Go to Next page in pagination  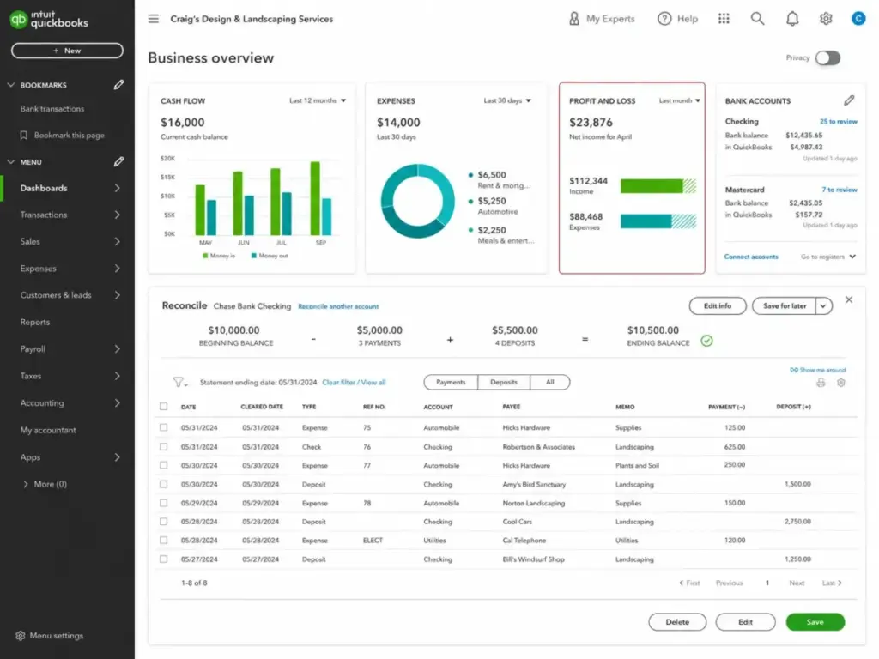click(x=797, y=583)
